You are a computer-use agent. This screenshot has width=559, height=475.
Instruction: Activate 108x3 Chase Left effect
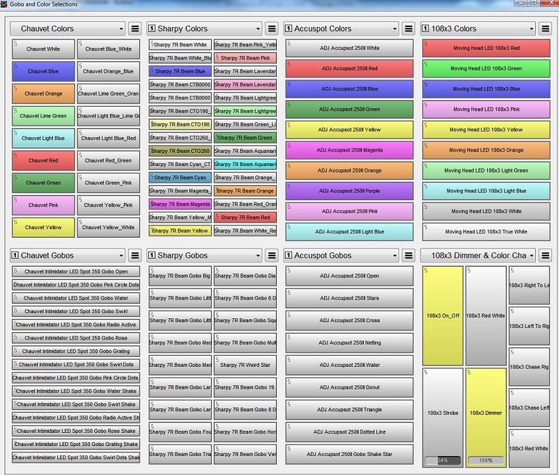click(529, 407)
